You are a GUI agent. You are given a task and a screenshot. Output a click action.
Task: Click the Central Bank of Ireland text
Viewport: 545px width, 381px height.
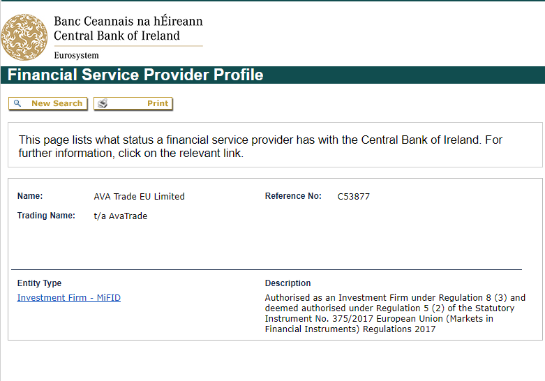[x=117, y=36]
